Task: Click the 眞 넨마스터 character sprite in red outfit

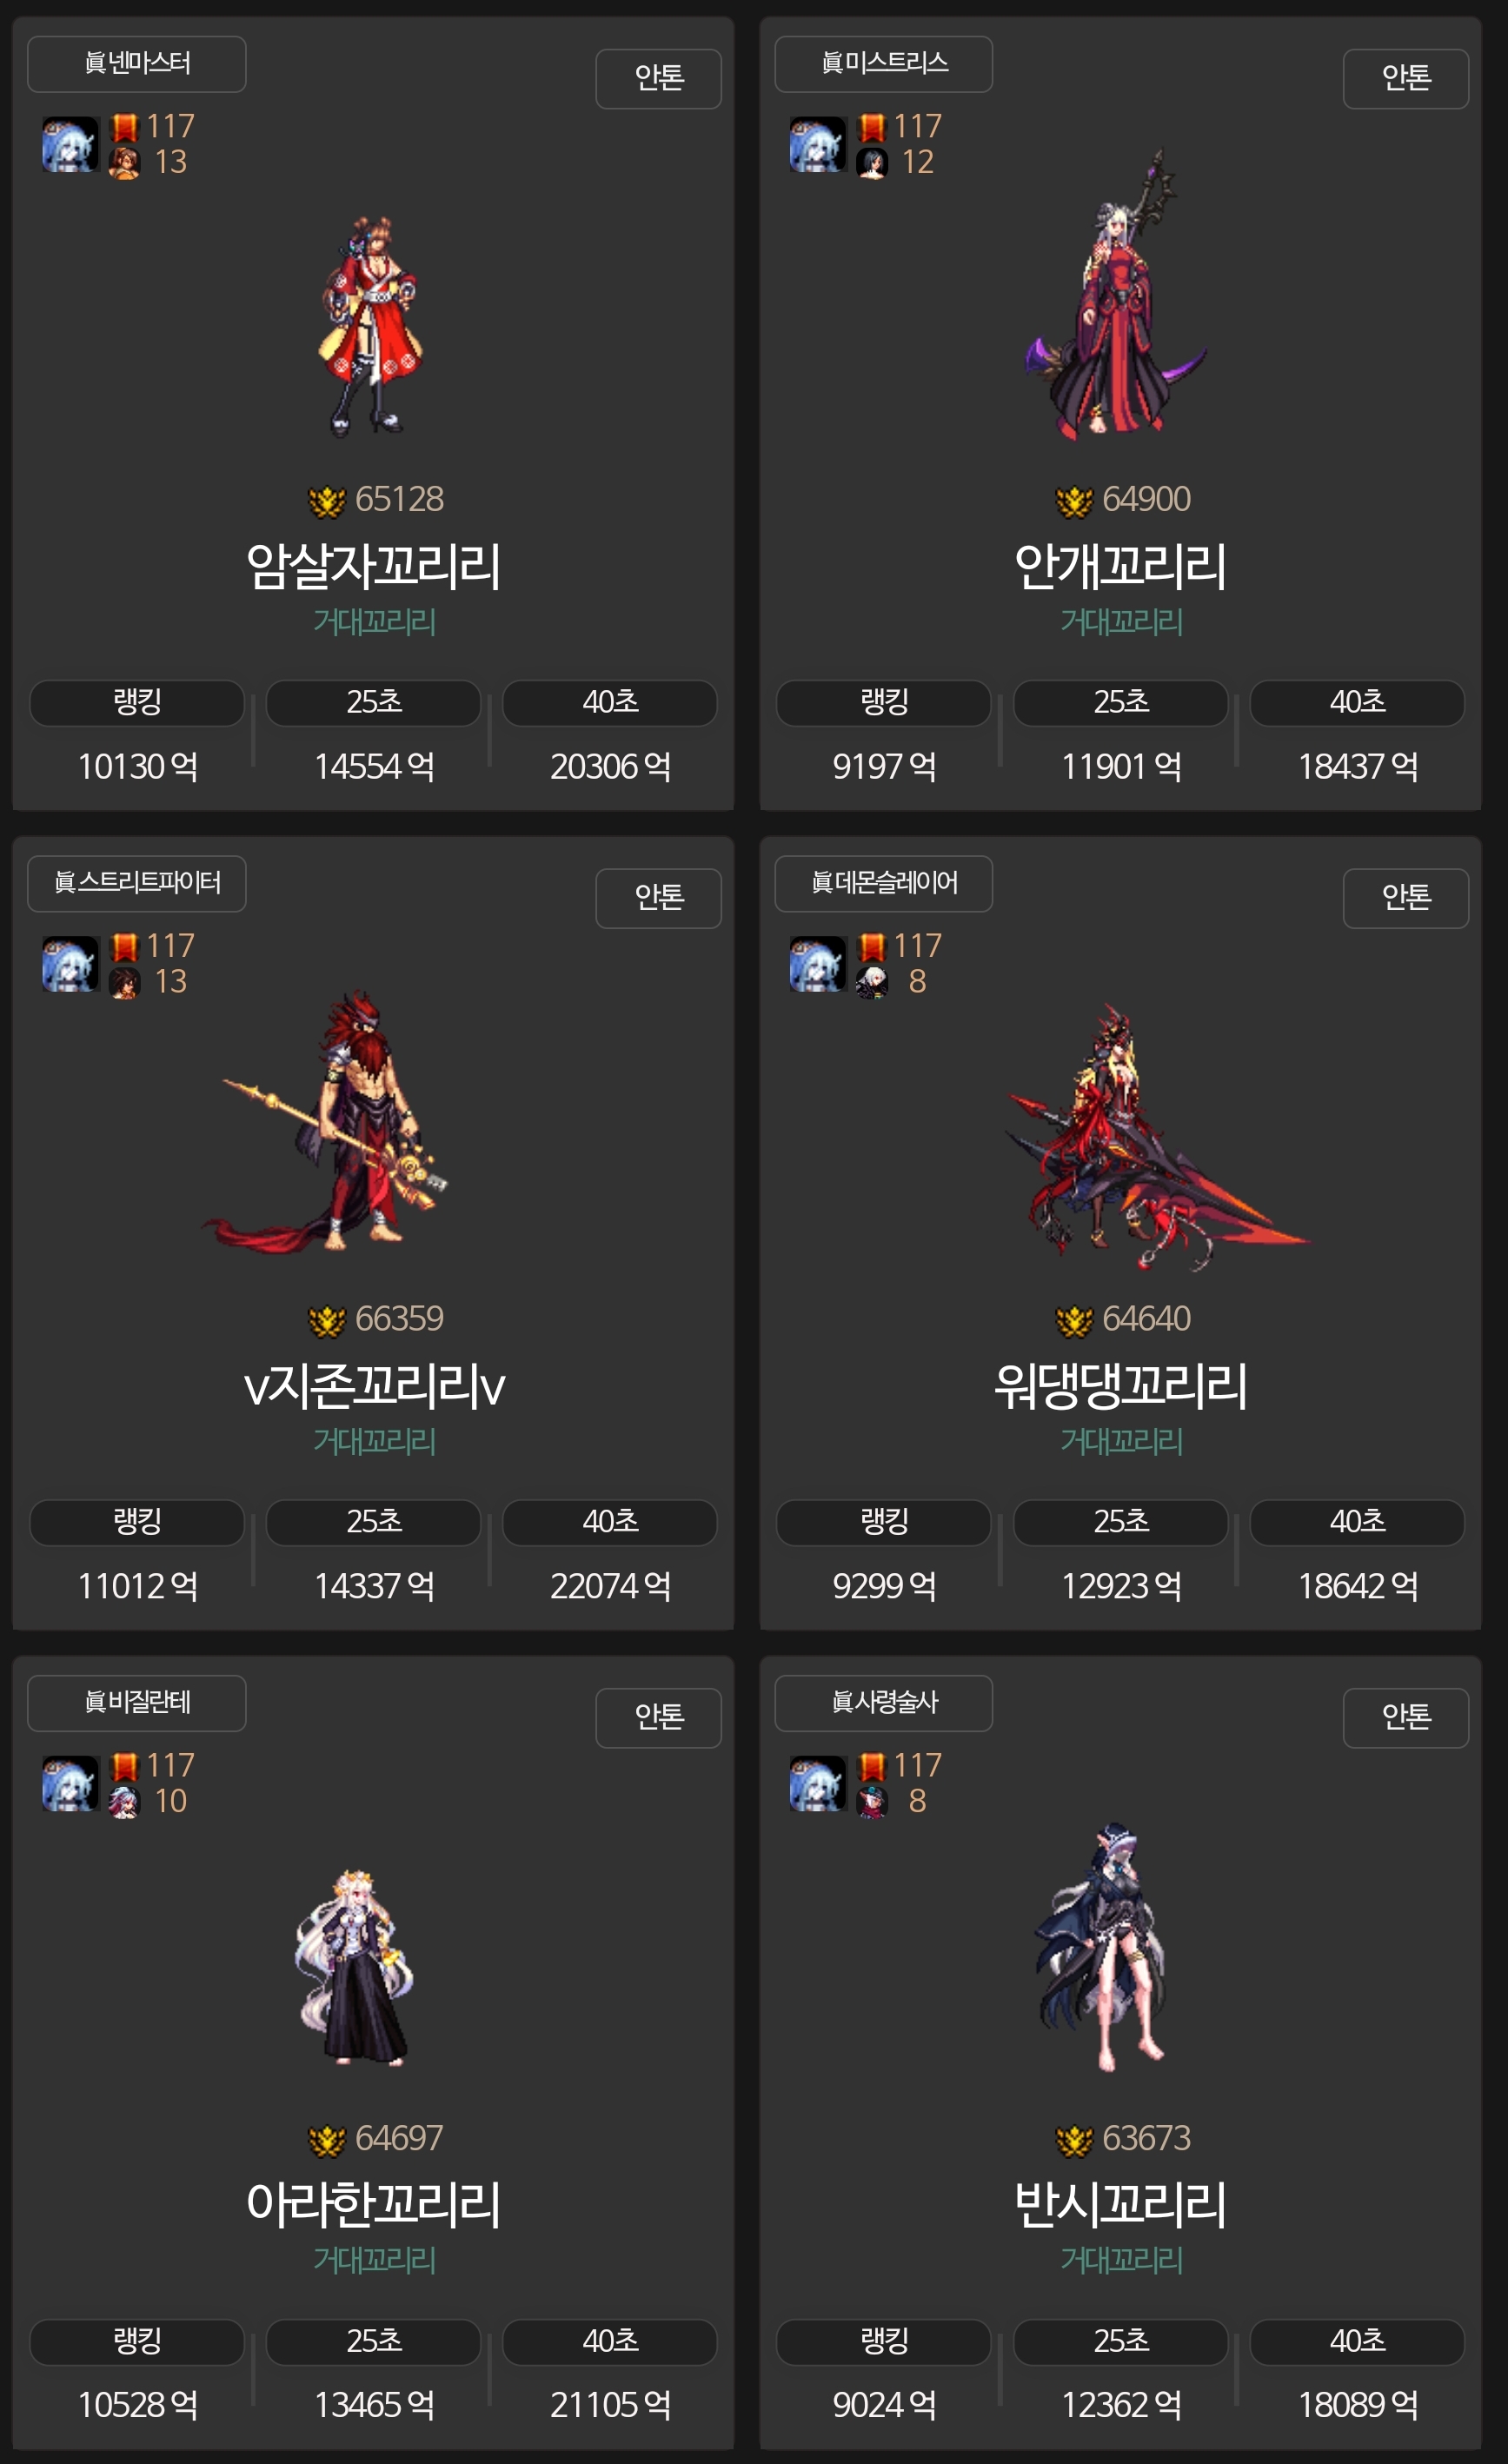Action: coord(369,325)
